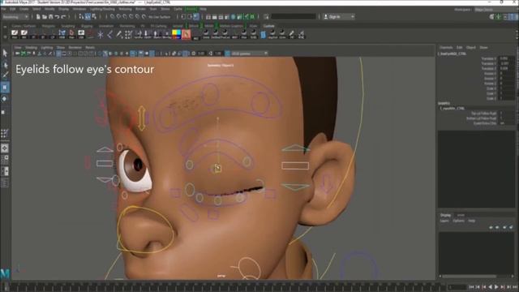Click the multicolor swatch shelf icon
Image resolution: width=519 pixels, height=292 pixels.
177,34
